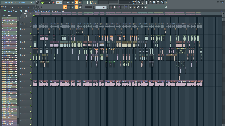Click the song position slider
The image size is (225, 126).
52,7
